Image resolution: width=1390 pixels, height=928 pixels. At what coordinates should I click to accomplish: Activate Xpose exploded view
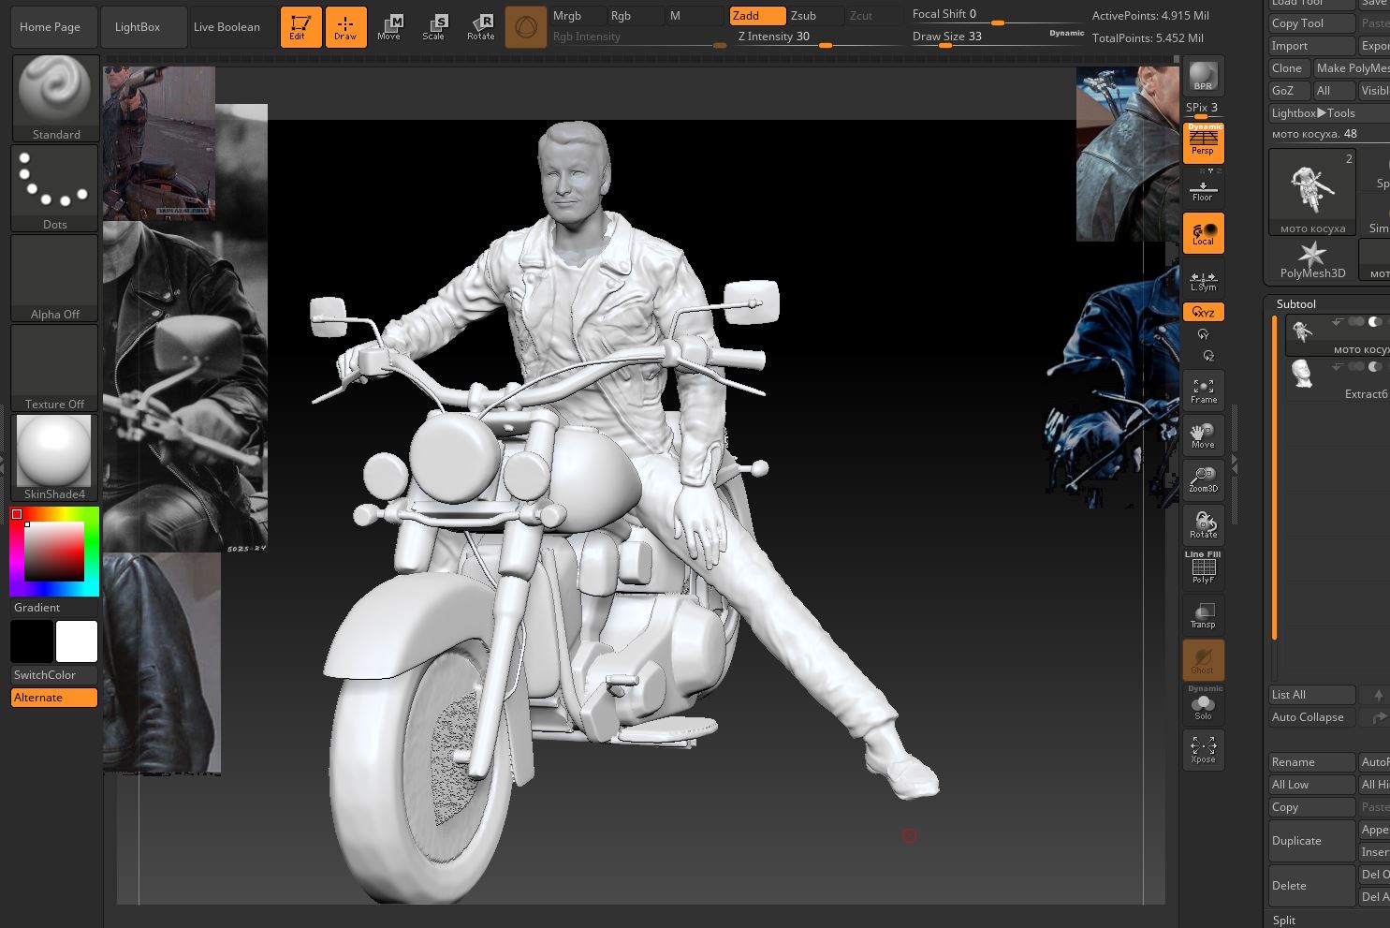tap(1203, 749)
